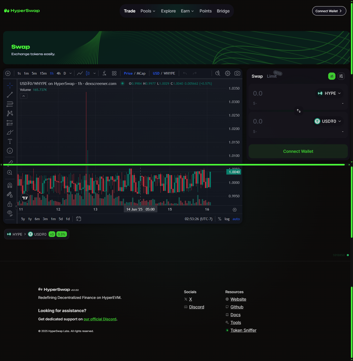Open the Explore page
This screenshot has height=361, width=353.
(x=168, y=11)
